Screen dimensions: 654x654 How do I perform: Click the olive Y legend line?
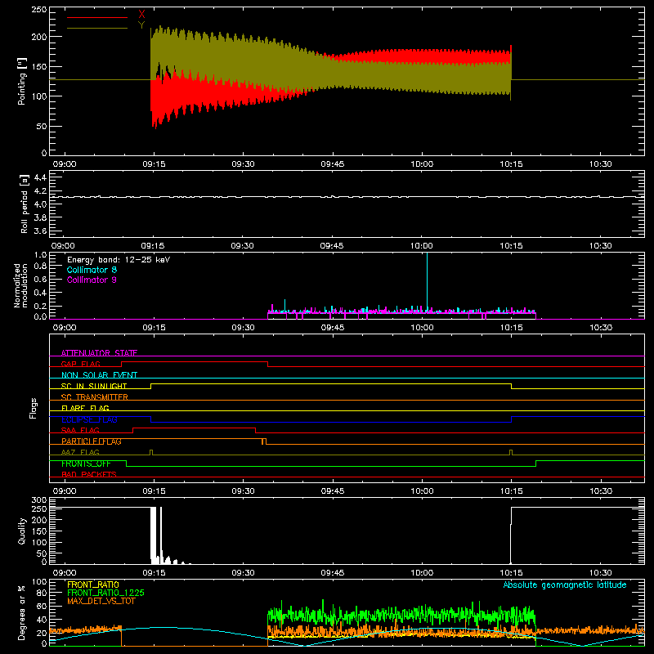(97, 28)
